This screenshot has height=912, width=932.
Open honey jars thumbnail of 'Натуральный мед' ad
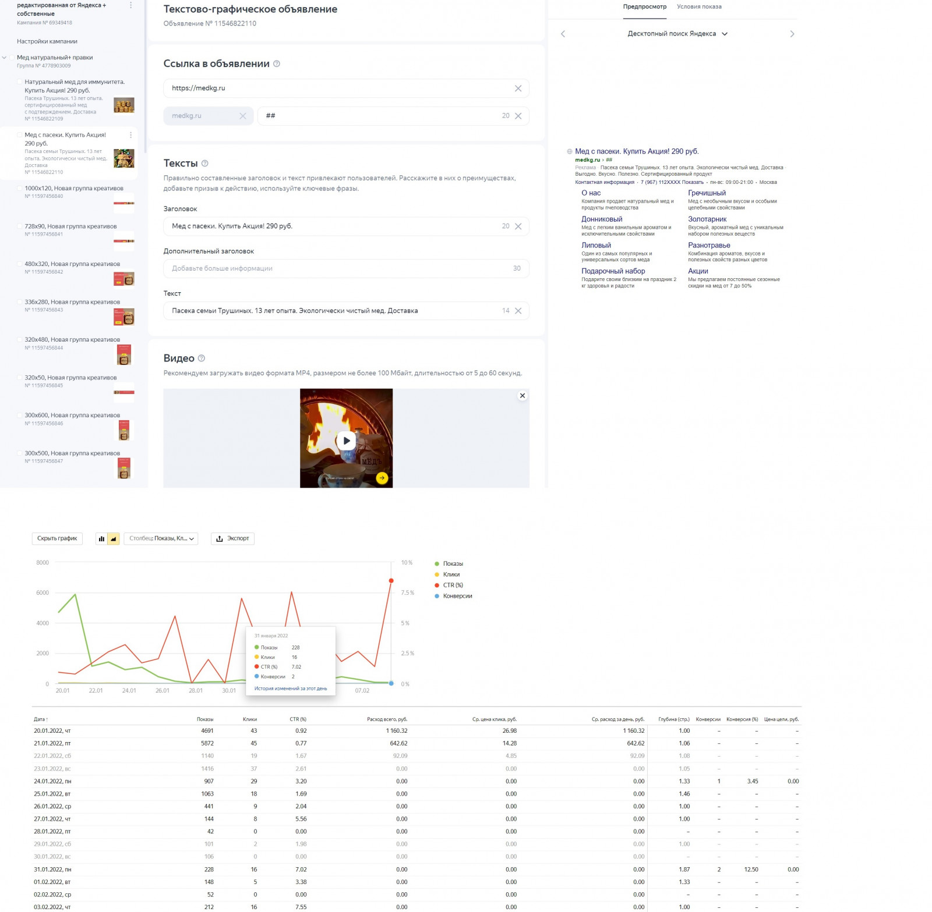124,105
